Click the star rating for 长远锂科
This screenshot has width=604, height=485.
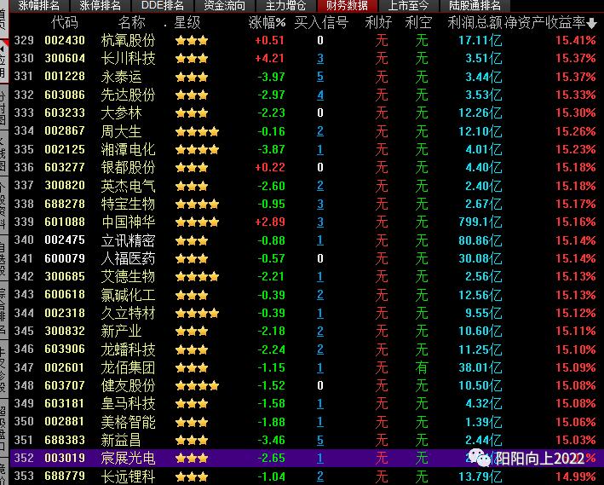coord(192,476)
